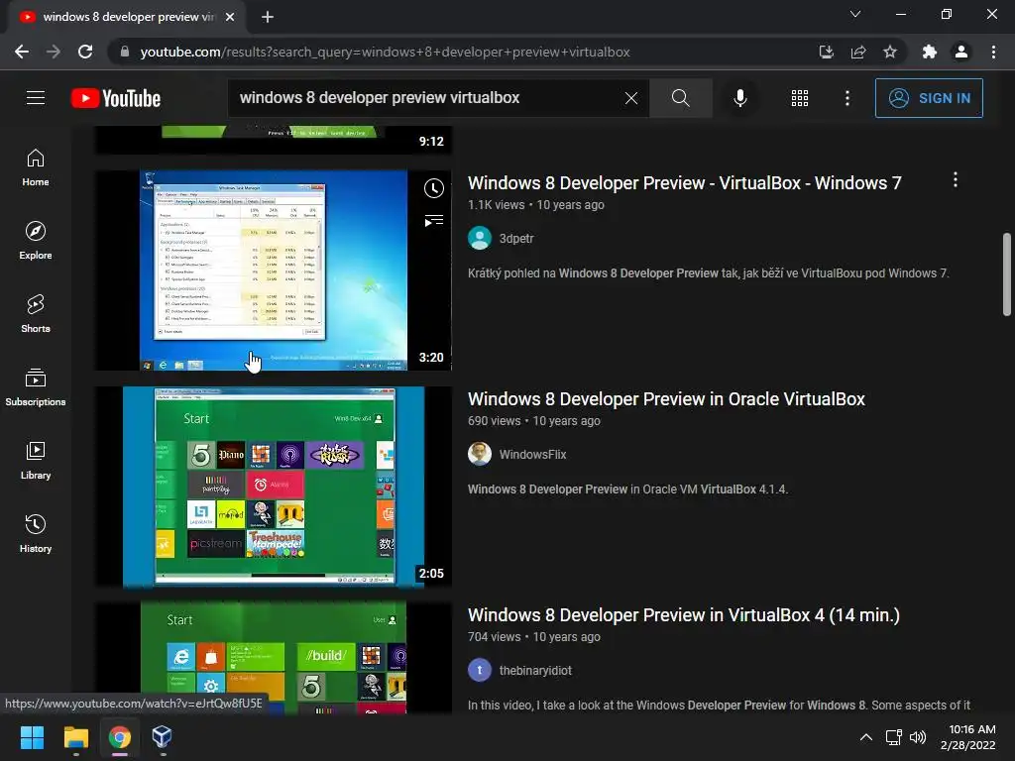Screen dimensions: 1015x761
Task: Open the Windows Start button
Action: [x=32, y=737]
